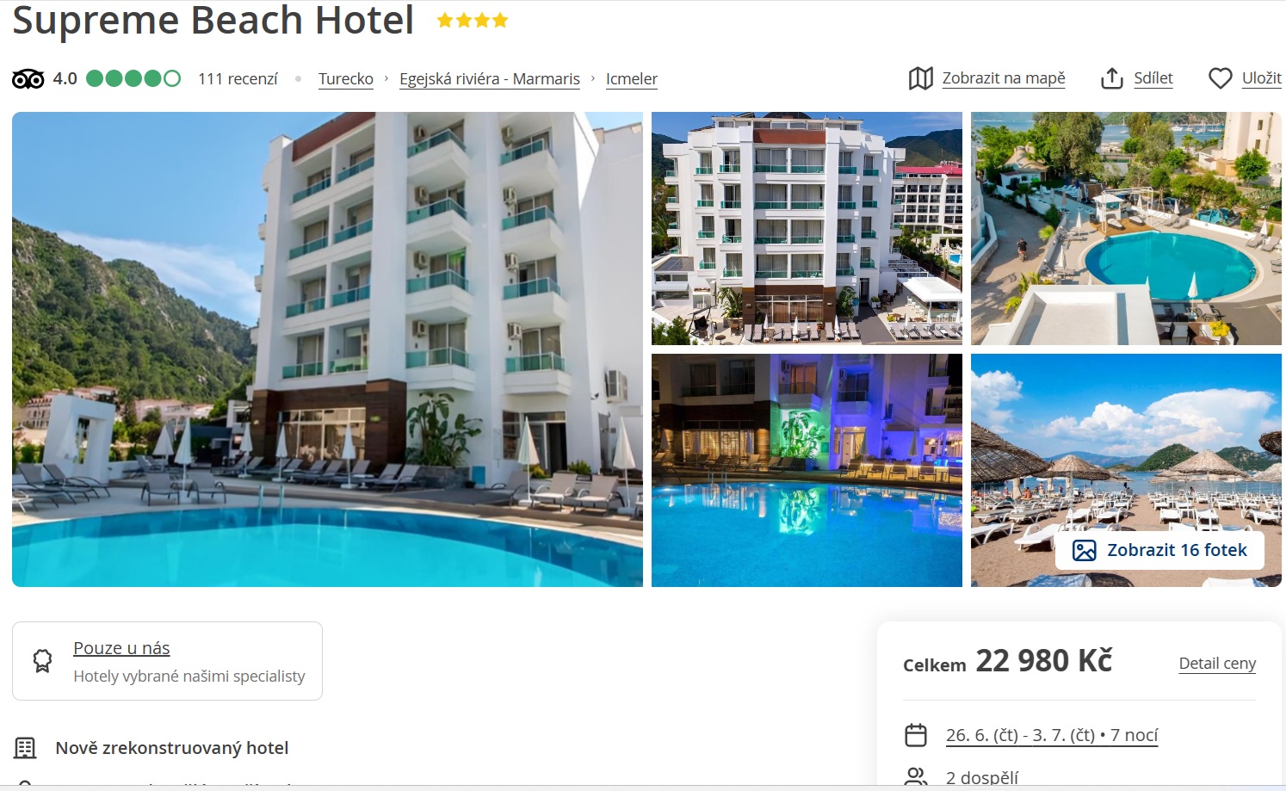
Task: Click the calendar icon next to dates
Action: [x=916, y=735]
